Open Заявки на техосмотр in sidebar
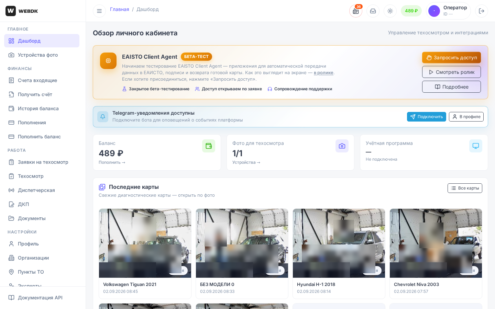This screenshot has width=495, height=309. pos(42,162)
